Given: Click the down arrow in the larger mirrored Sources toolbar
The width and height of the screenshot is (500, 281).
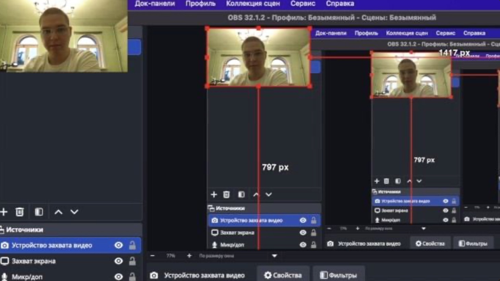Looking at the screenshot, I should point(269,195).
